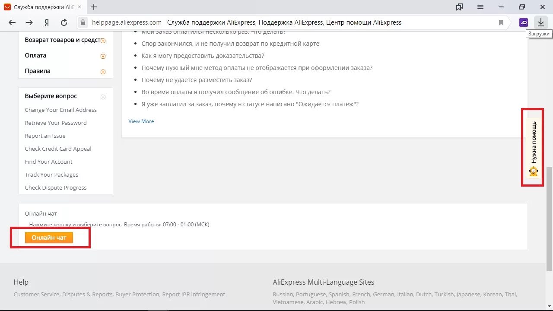Open Retrieve Your Password link
553x311 pixels.
pyautogui.click(x=56, y=123)
